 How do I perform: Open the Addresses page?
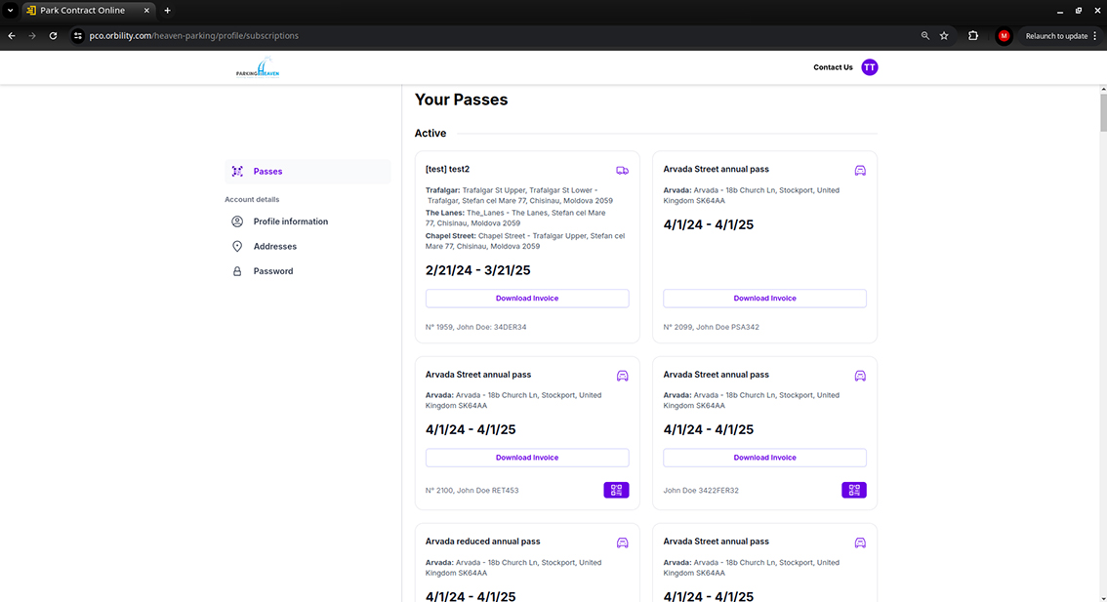274,247
